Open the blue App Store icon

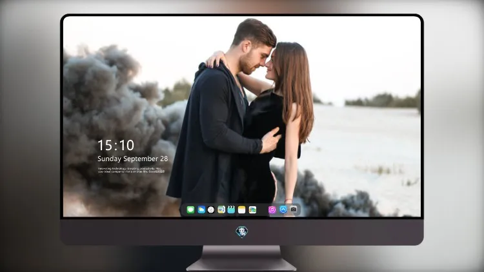point(283,209)
